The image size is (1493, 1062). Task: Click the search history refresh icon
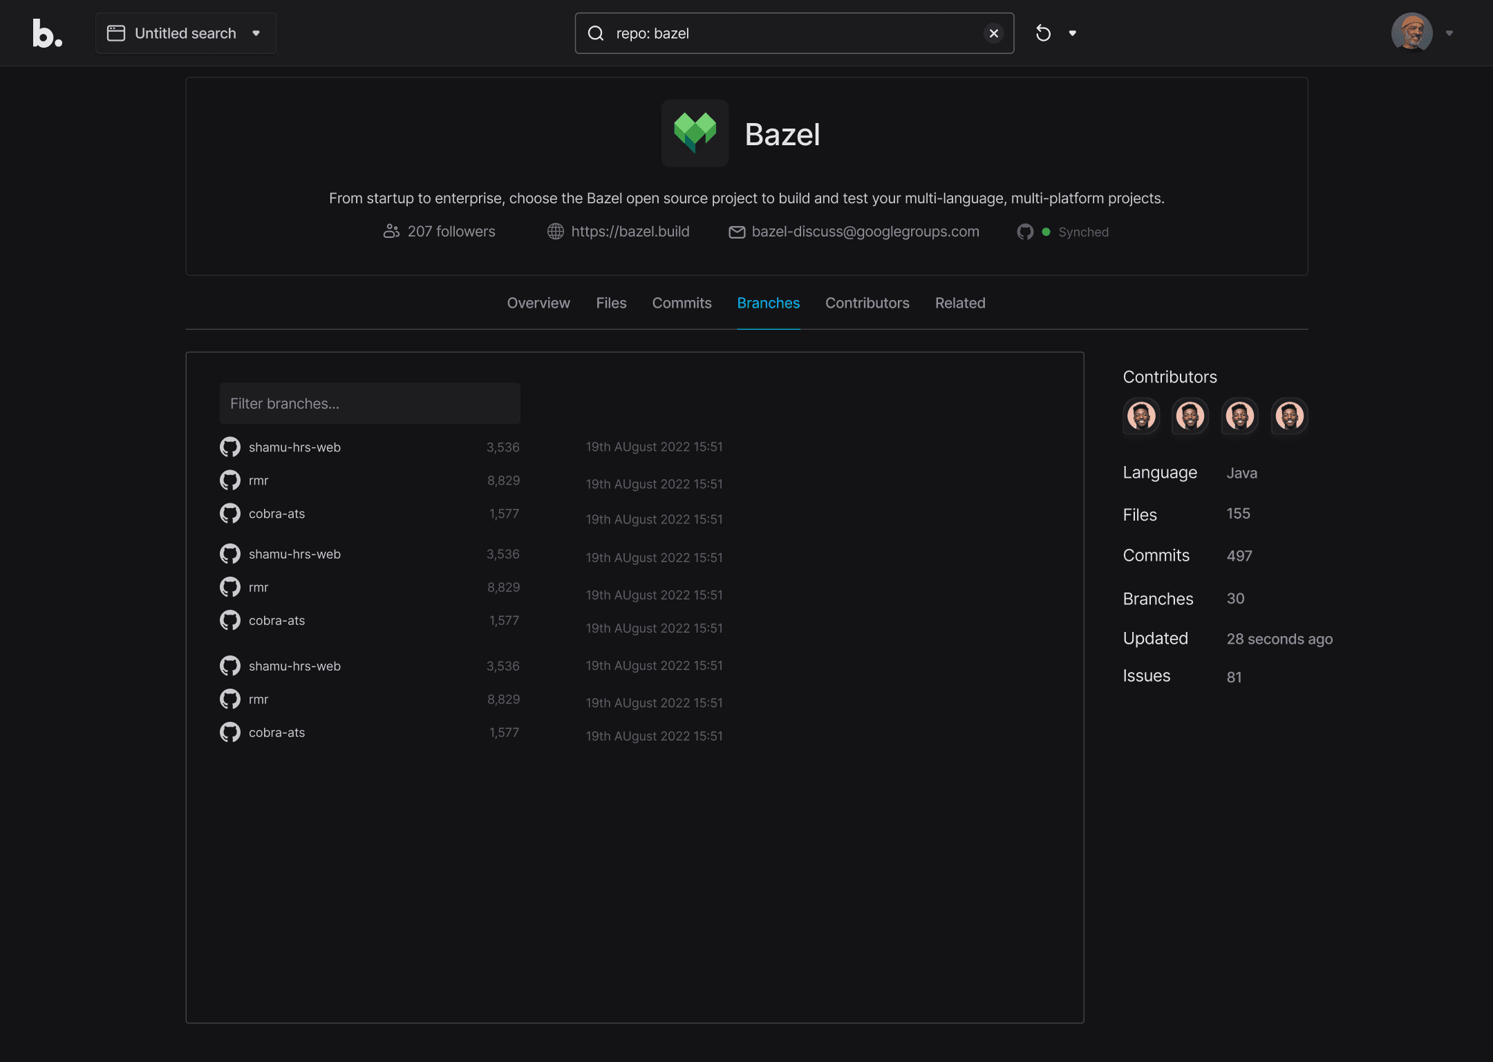point(1043,33)
